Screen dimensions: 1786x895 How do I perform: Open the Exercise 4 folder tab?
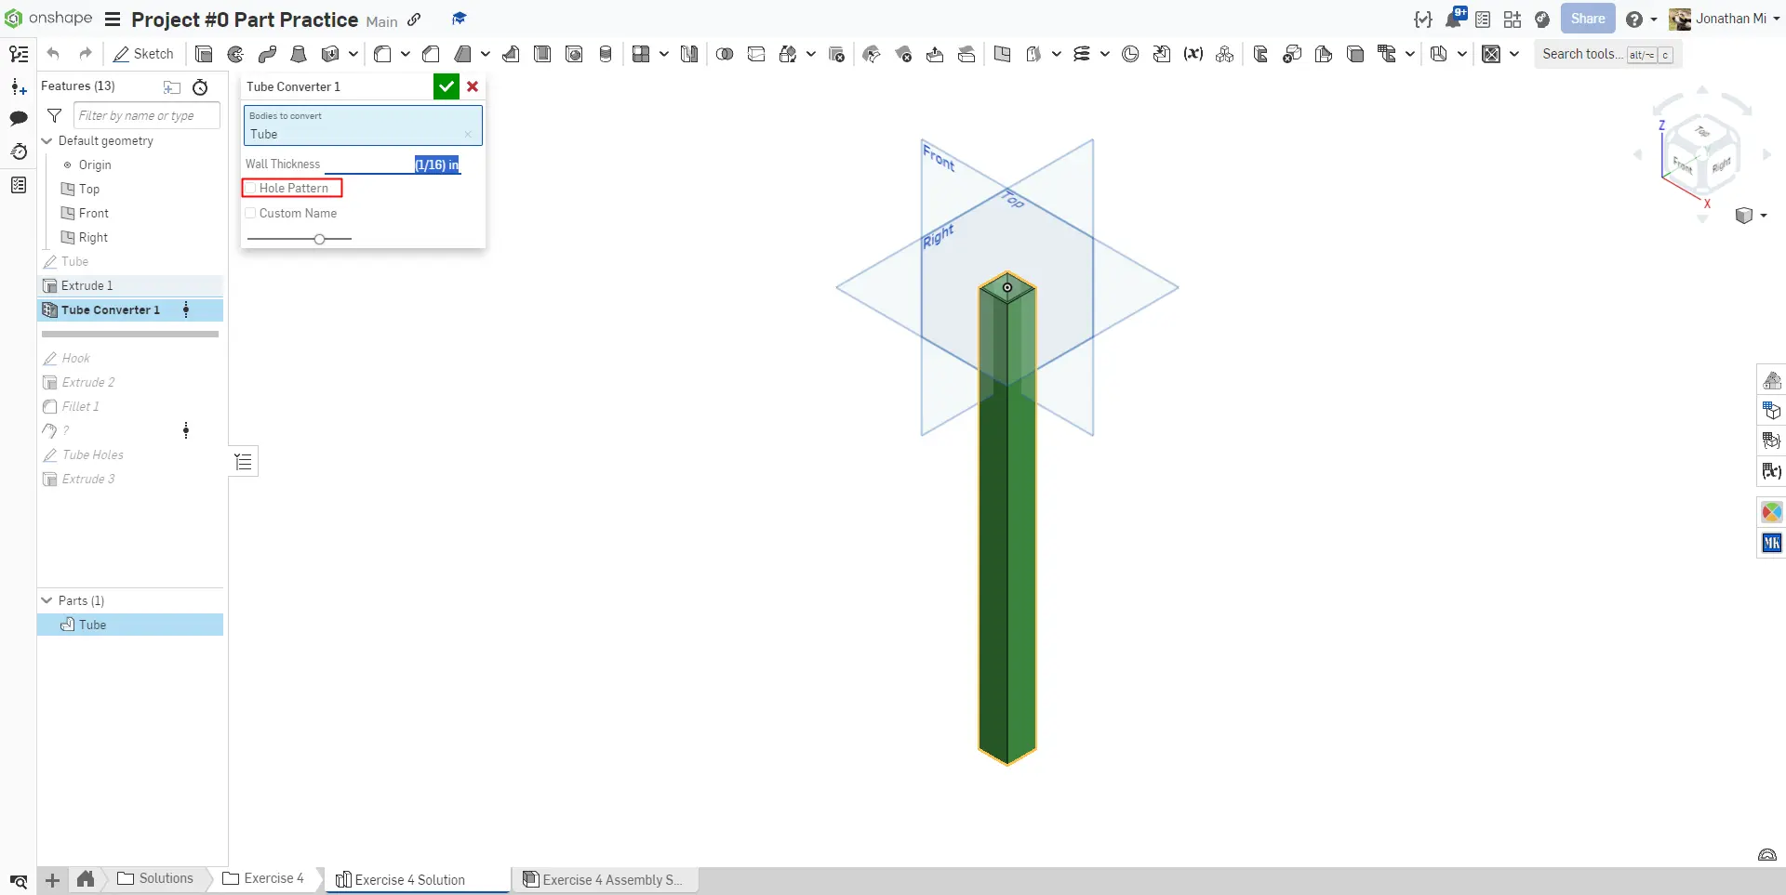point(264,878)
